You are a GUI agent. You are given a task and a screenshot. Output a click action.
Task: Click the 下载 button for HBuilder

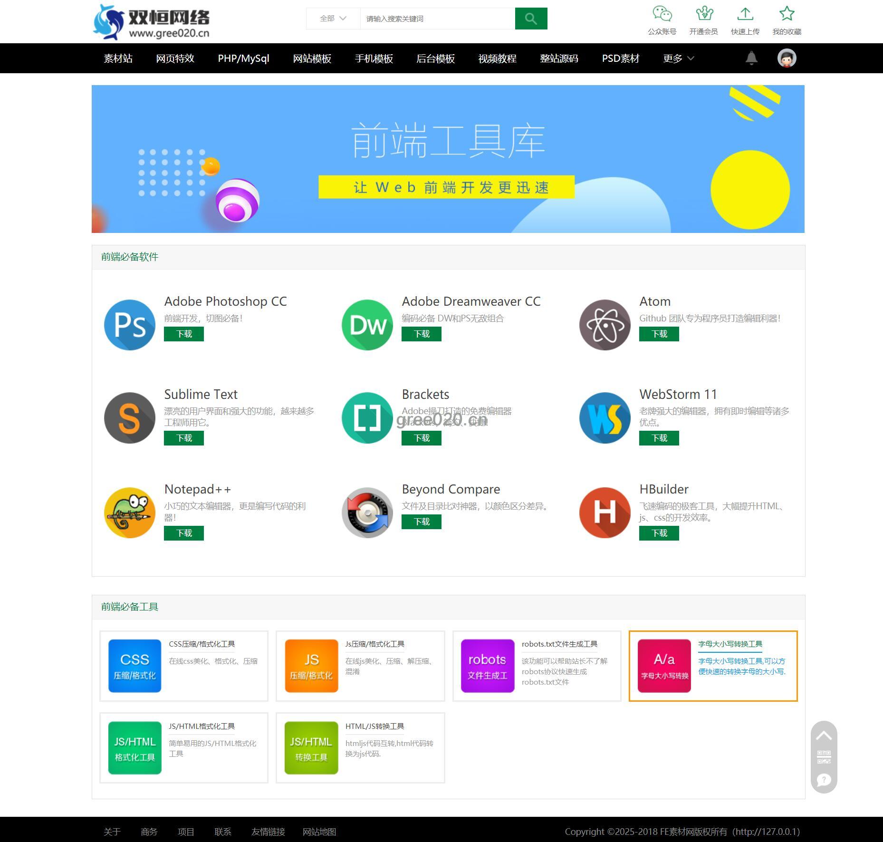[x=659, y=533]
